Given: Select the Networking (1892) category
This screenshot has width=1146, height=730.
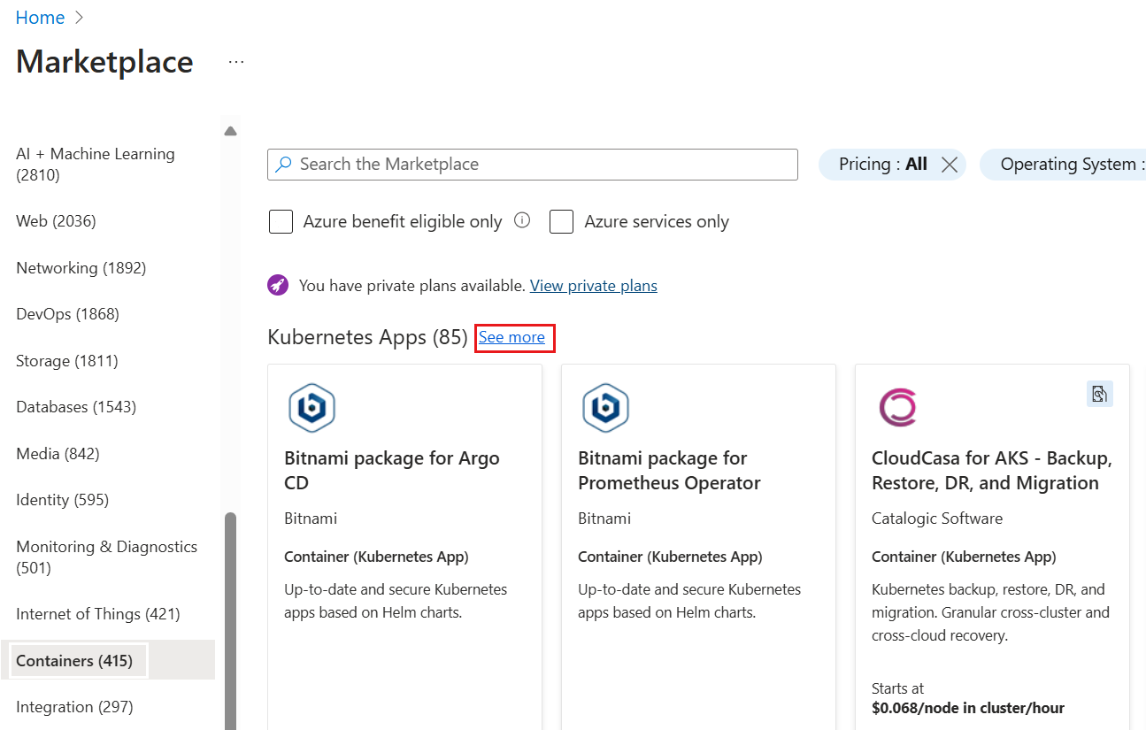Looking at the screenshot, I should coord(81,267).
